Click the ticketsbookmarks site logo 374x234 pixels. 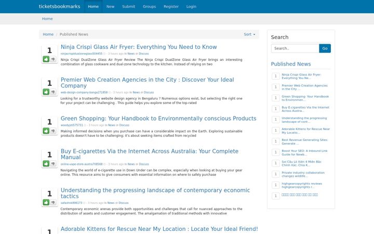(60, 6)
